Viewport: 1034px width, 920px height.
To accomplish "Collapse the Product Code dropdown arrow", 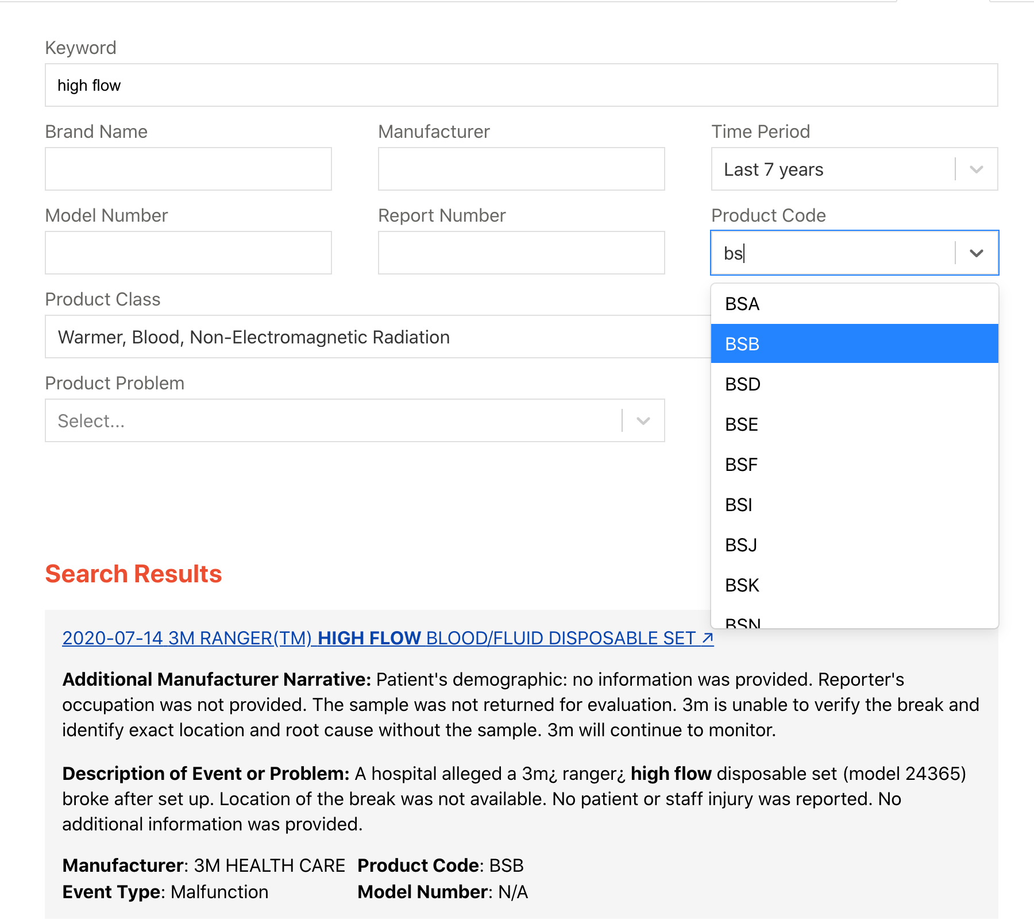I will point(976,253).
